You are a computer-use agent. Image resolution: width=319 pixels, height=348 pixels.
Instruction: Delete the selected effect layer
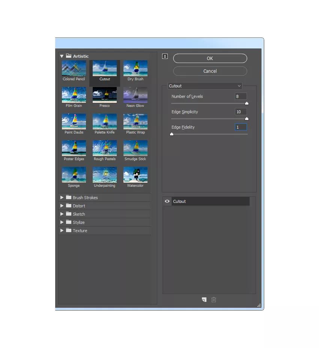[214, 300]
